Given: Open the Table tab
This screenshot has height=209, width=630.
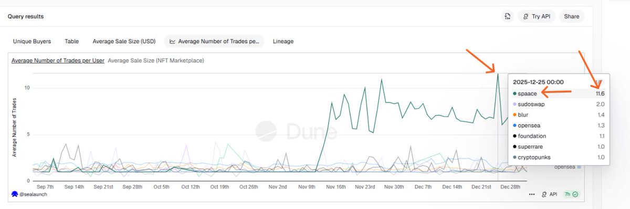Looking at the screenshot, I should [x=72, y=41].
